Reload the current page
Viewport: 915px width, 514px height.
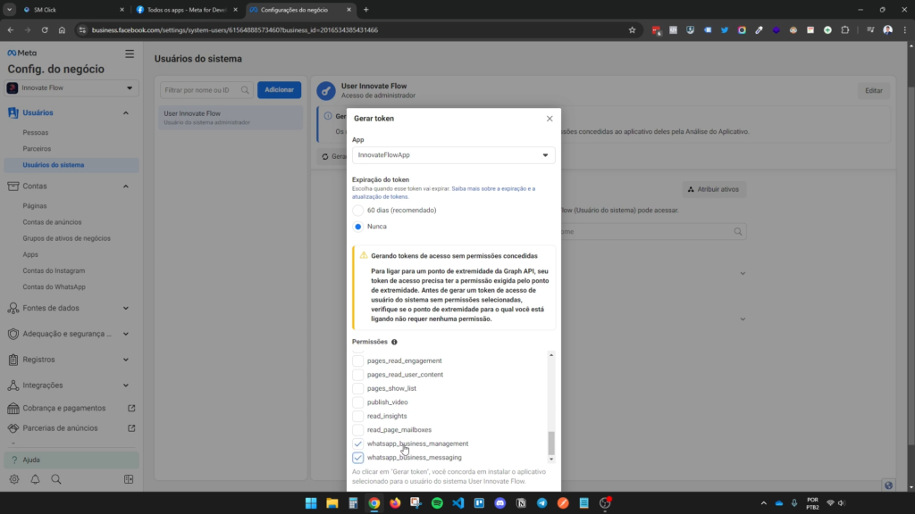coord(45,30)
